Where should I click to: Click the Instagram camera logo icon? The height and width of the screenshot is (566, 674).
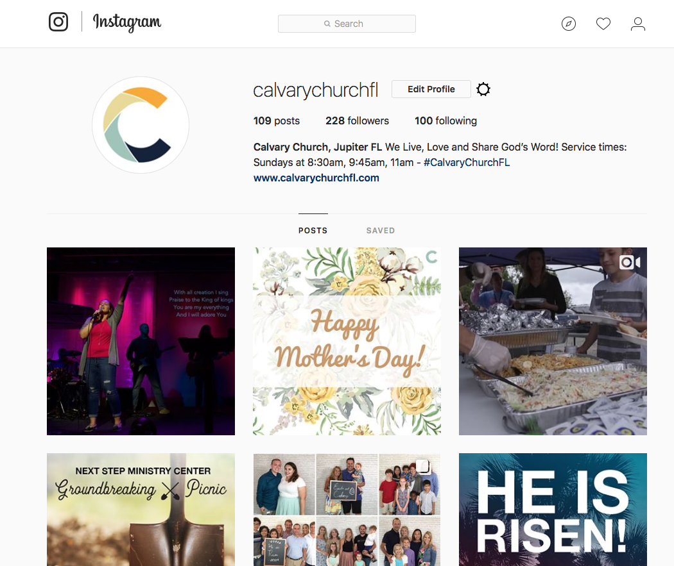tap(58, 22)
